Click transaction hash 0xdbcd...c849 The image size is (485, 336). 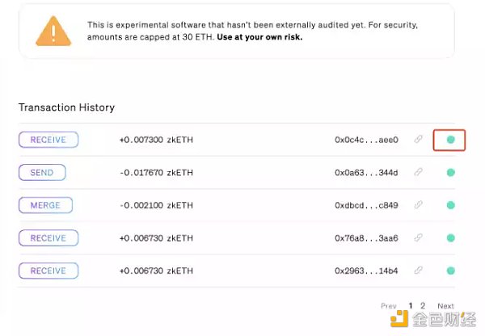click(366, 205)
